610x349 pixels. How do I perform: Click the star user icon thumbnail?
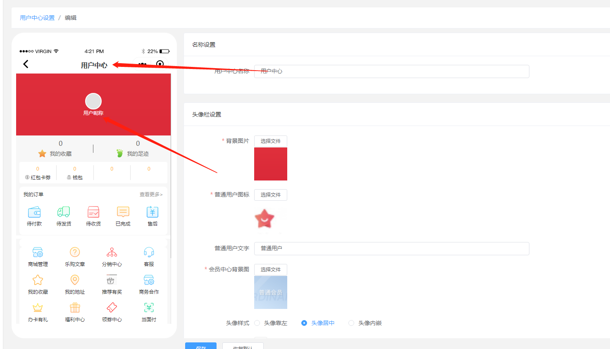point(264,218)
